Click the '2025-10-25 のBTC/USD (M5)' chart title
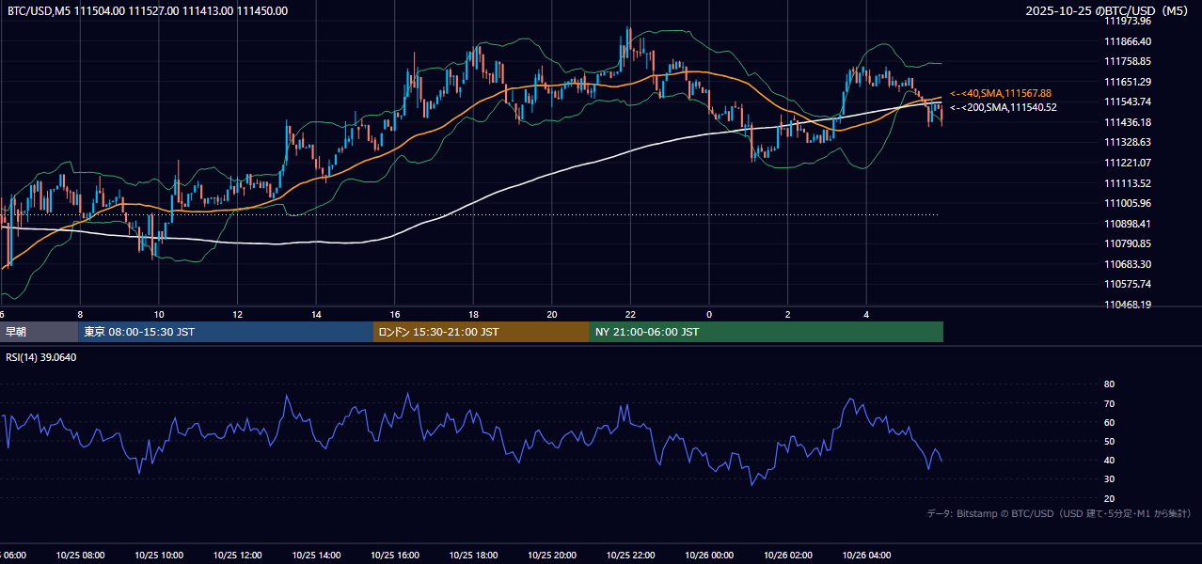This screenshot has height=564, width=1202. pos(1109,11)
